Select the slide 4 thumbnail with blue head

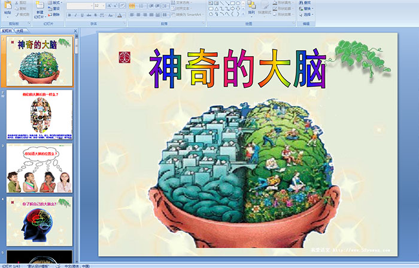[40, 221]
